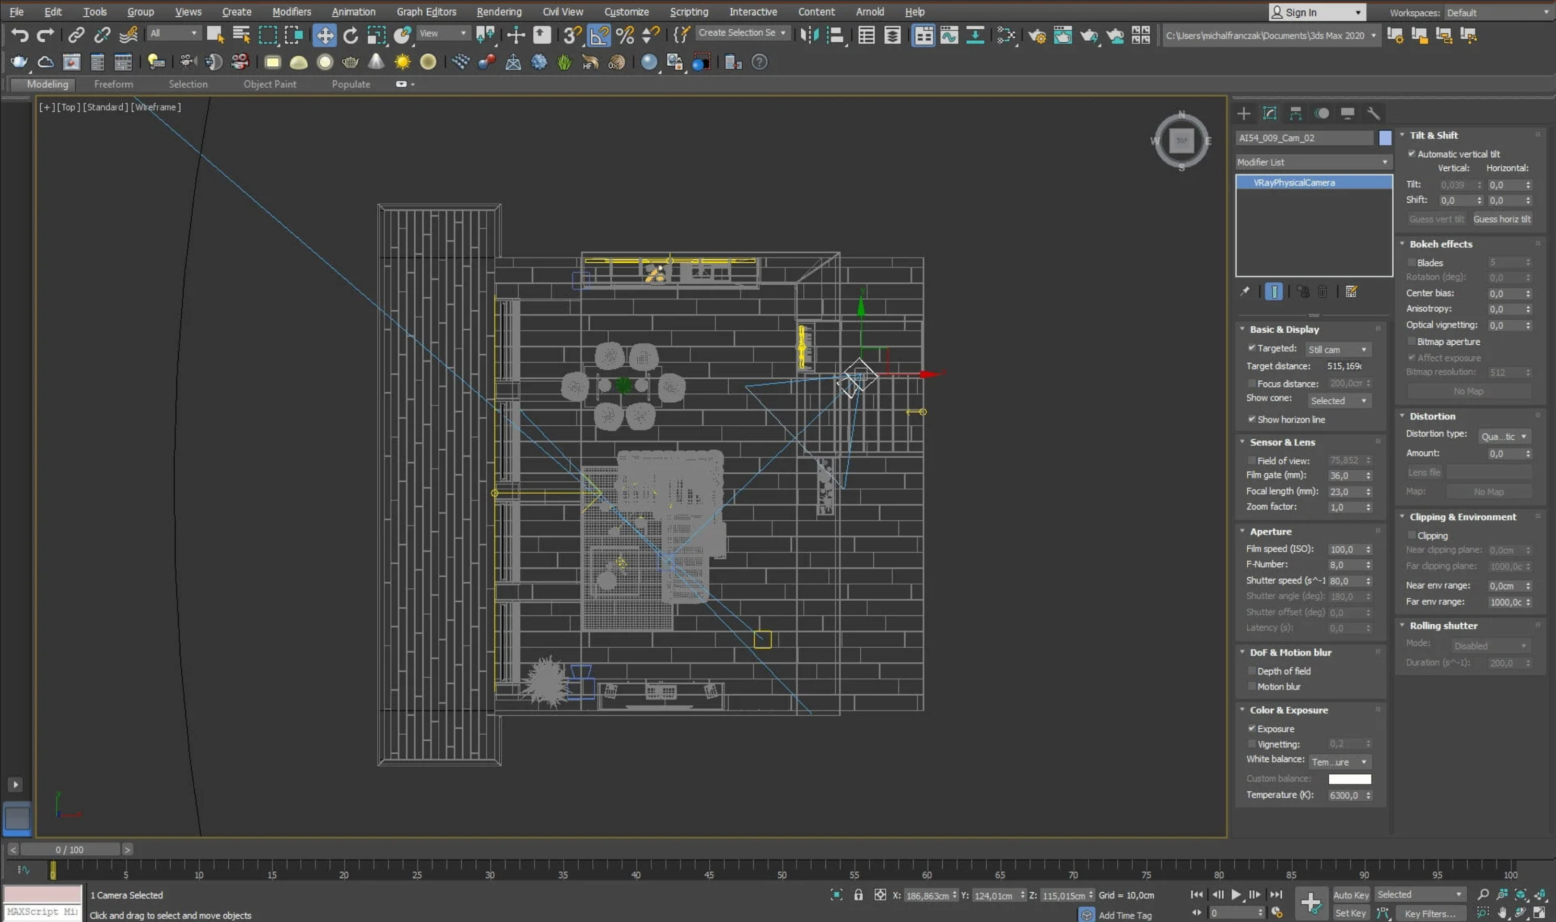Click the Undo arrow icon

(x=19, y=36)
